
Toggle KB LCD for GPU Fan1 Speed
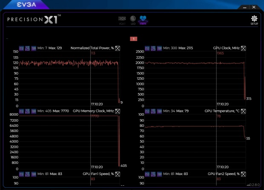point(27,174)
